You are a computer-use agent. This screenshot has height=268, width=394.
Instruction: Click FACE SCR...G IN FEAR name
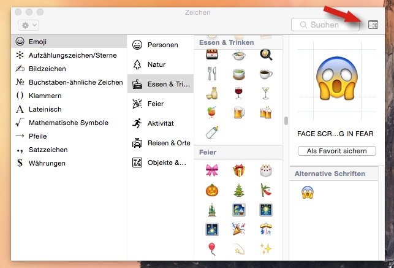click(x=335, y=134)
